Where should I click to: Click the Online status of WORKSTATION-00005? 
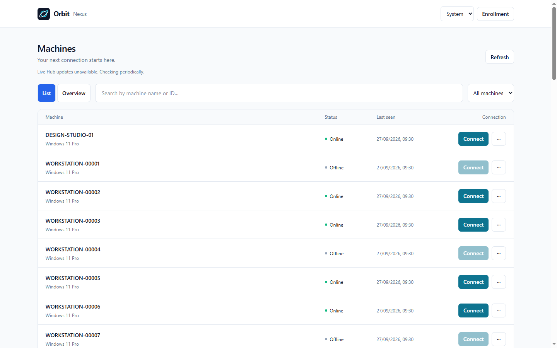[x=334, y=282]
